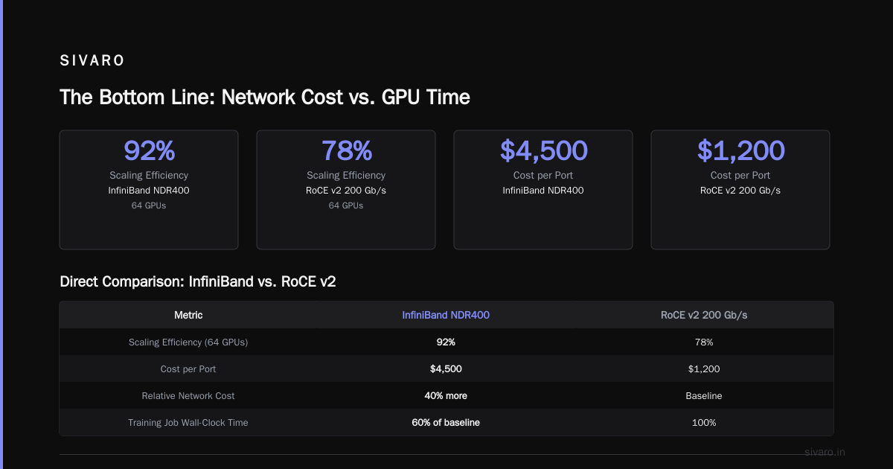Select the Training Job Wall-Clock Time label
Screen dimensions: 893x469
click(188, 423)
